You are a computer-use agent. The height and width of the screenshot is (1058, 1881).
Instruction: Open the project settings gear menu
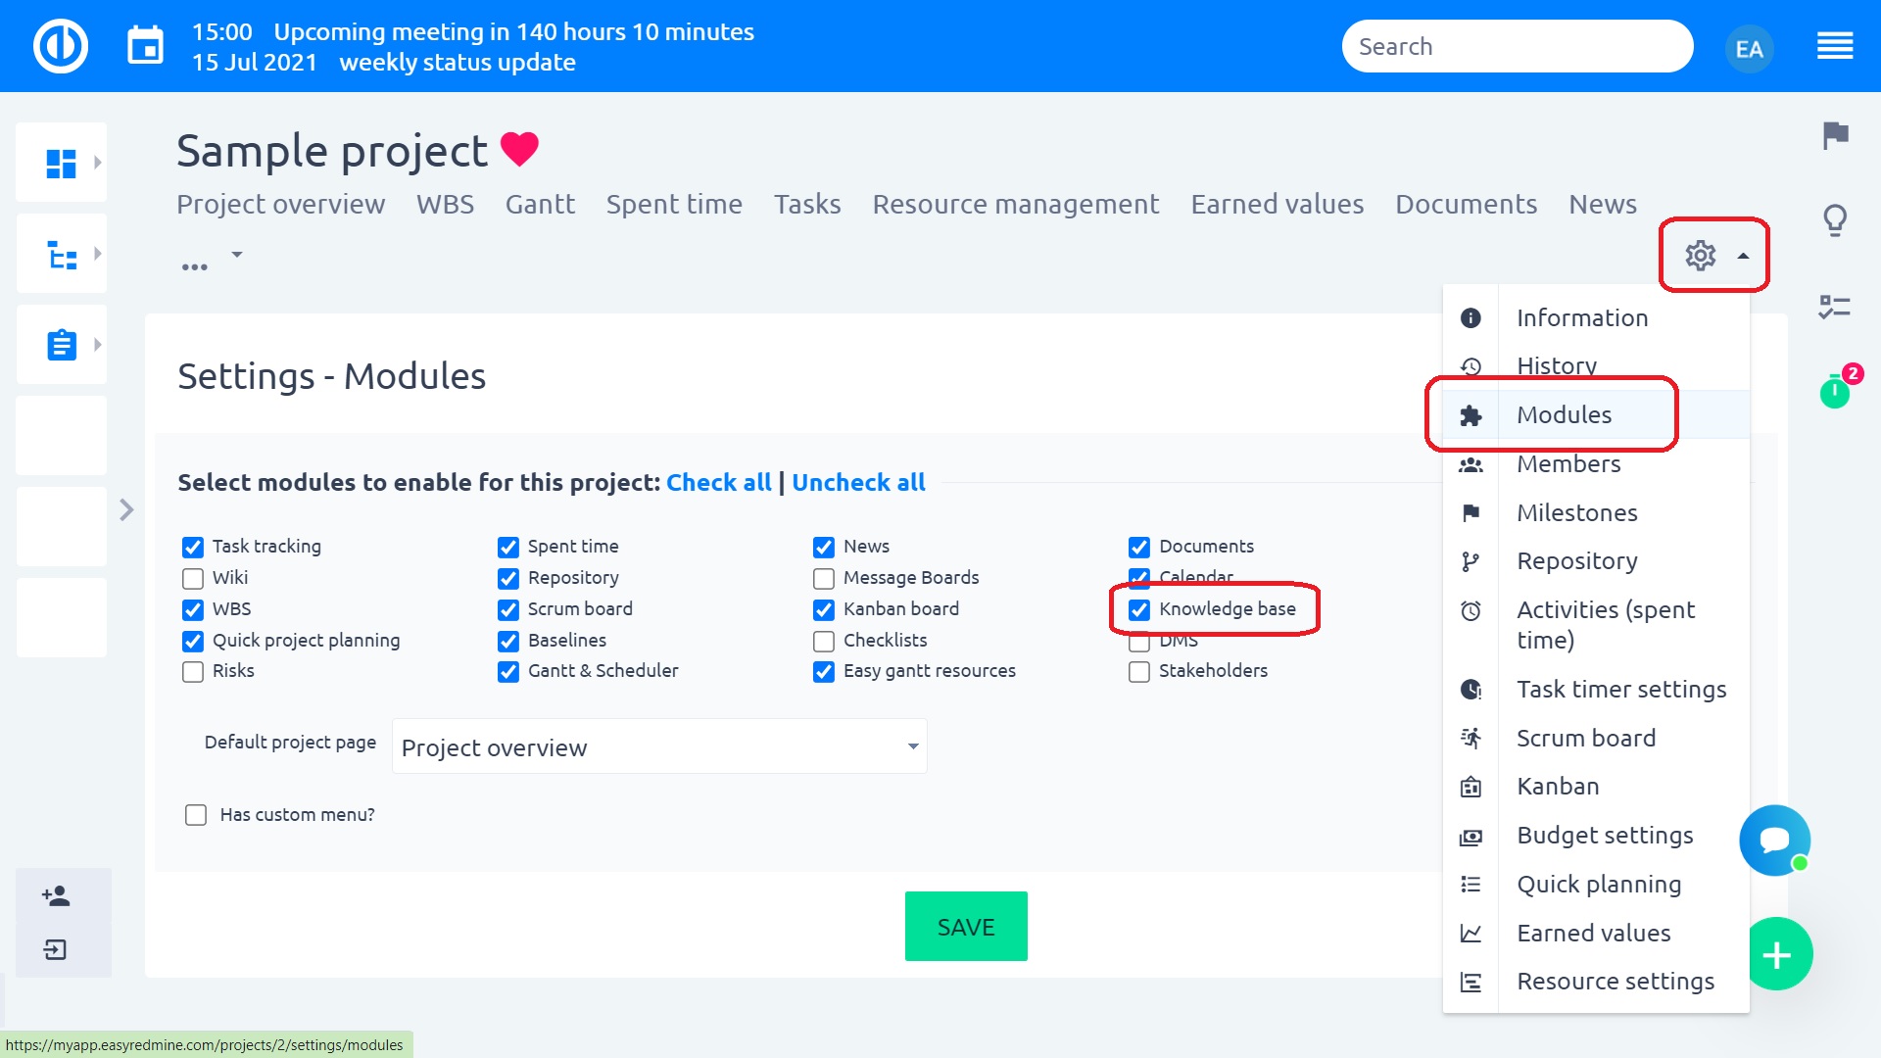point(1702,256)
